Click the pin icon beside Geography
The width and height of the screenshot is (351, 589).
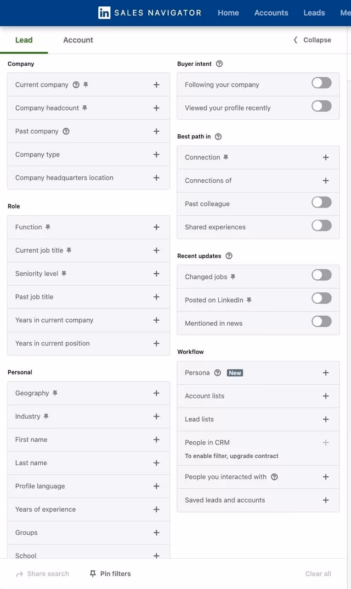(x=55, y=393)
